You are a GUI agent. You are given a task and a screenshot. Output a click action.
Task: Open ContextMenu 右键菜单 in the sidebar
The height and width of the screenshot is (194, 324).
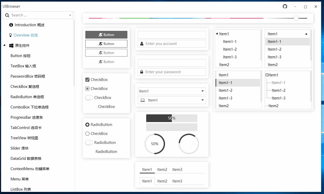pos(30,169)
